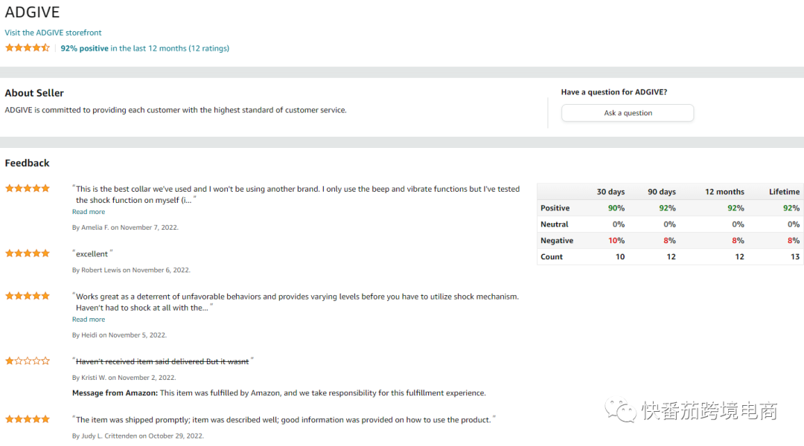Click the 92% positive ratings link
This screenshot has height=446, width=804.
tap(144, 48)
